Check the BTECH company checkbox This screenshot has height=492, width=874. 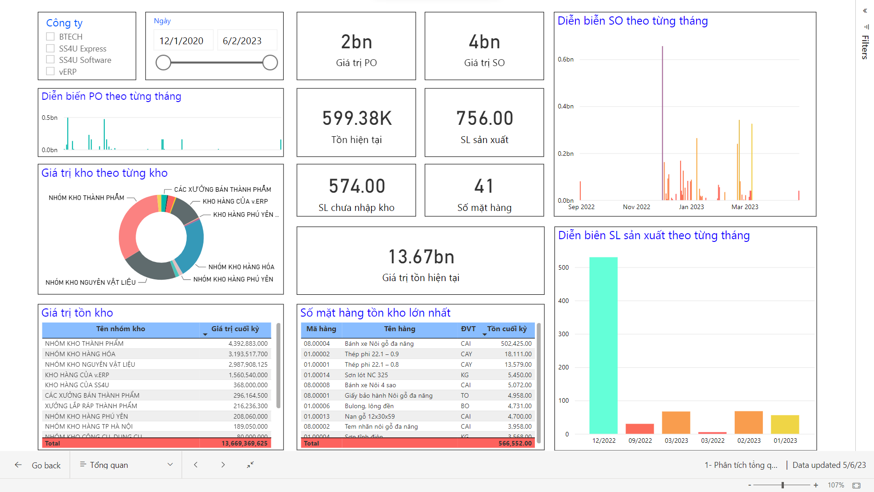[x=51, y=36]
